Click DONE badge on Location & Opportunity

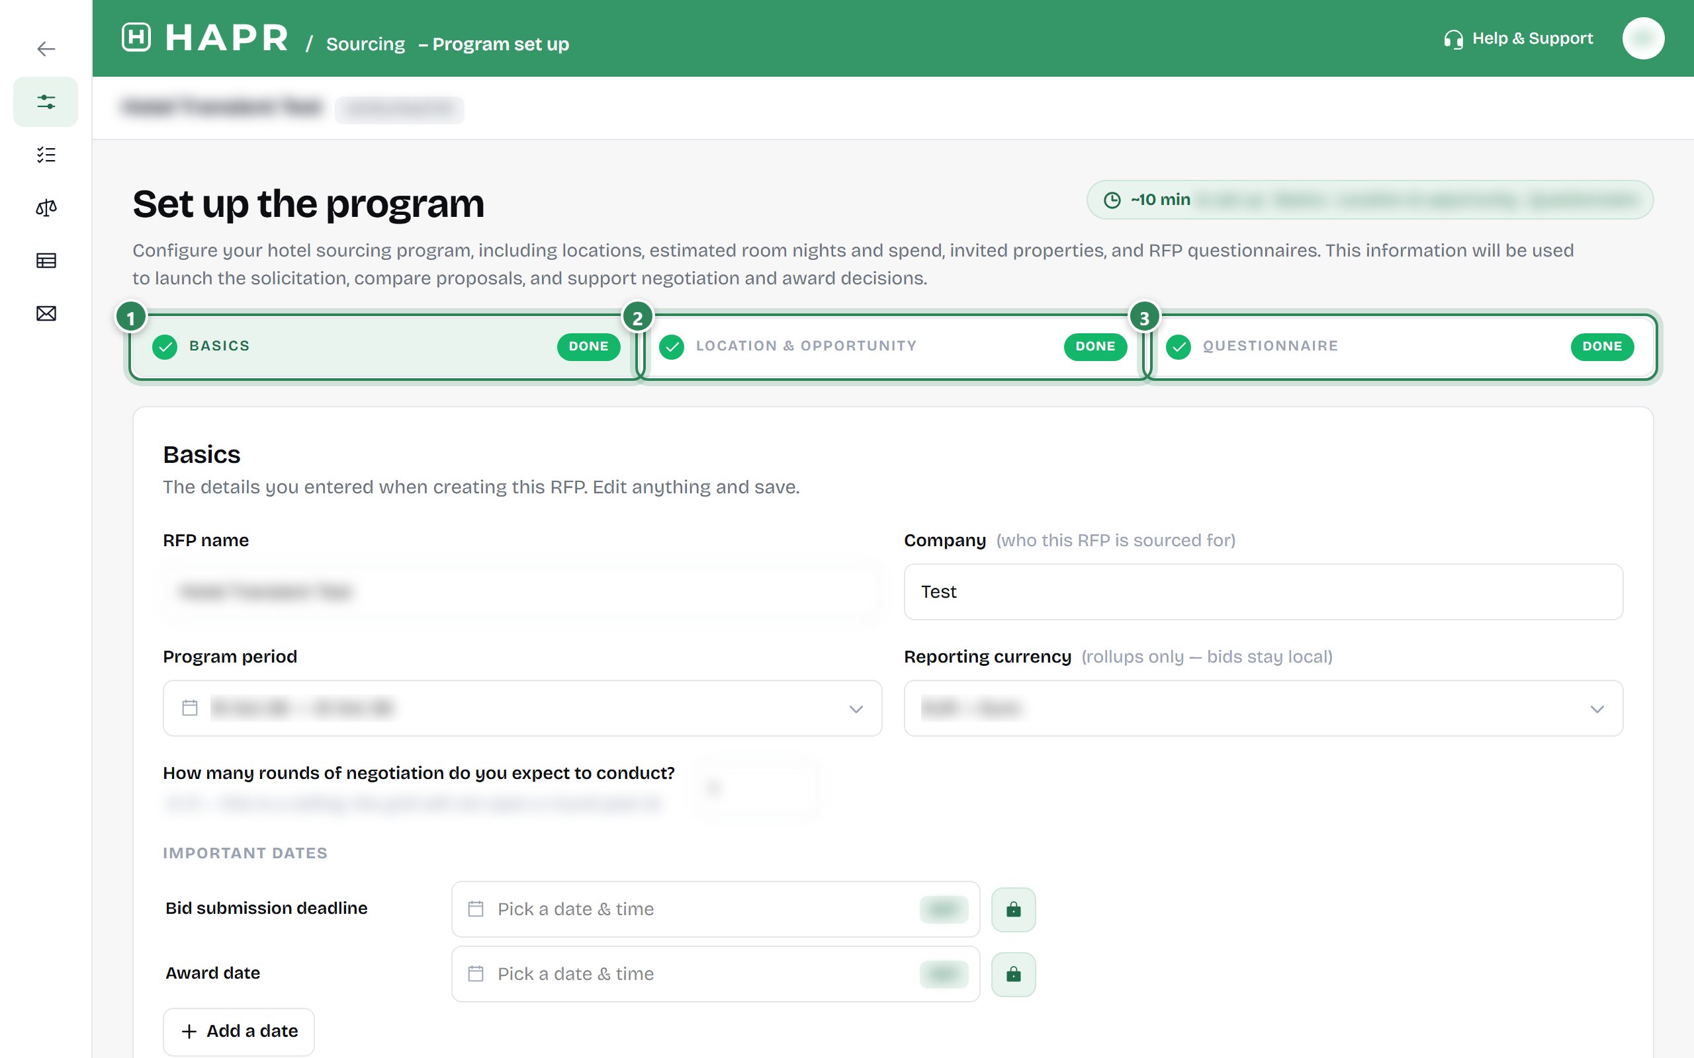click(1094, 346)
